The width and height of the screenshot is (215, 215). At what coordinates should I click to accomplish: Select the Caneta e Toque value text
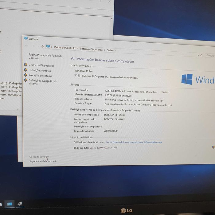coord(138,104)
